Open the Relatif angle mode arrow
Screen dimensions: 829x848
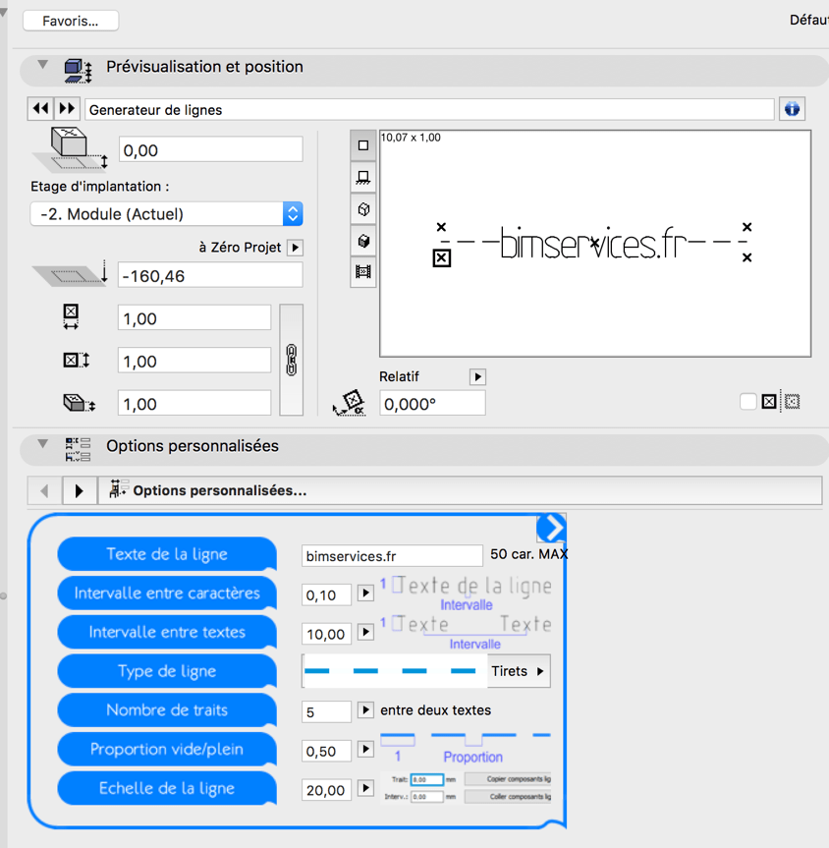[x=477, y=377]
